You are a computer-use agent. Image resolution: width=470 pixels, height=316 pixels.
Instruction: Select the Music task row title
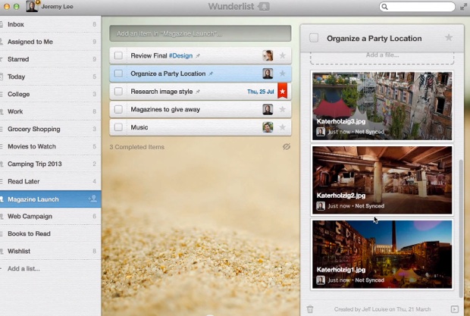click(x=139, y=127)
